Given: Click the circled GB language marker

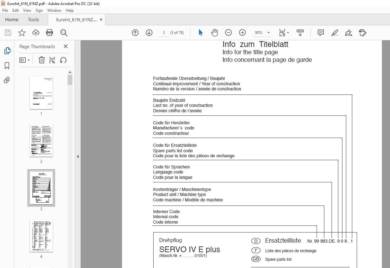Looking at the screenshot, I should (255, 259).
